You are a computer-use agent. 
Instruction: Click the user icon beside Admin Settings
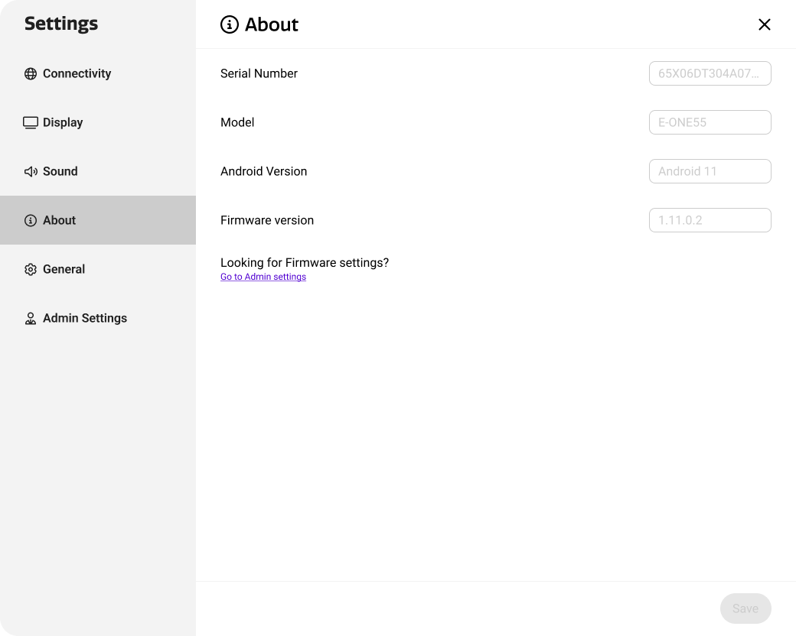(31, 319)
